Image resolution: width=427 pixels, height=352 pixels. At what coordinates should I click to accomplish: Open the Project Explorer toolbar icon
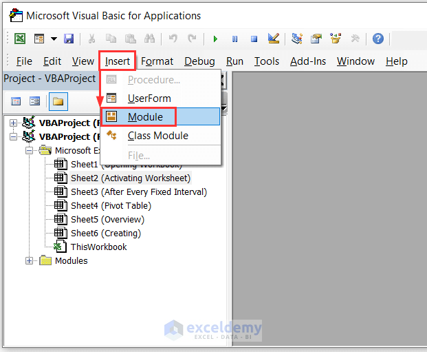(x=297, y=39)
